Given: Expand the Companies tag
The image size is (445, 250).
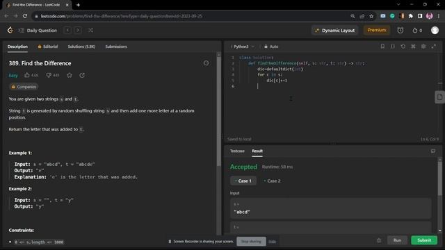Looking at the screenshot, I should tap(24, 87).
